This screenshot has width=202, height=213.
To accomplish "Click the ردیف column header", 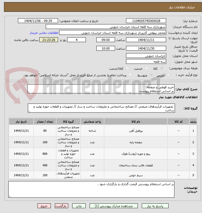I will coord(193,122).
